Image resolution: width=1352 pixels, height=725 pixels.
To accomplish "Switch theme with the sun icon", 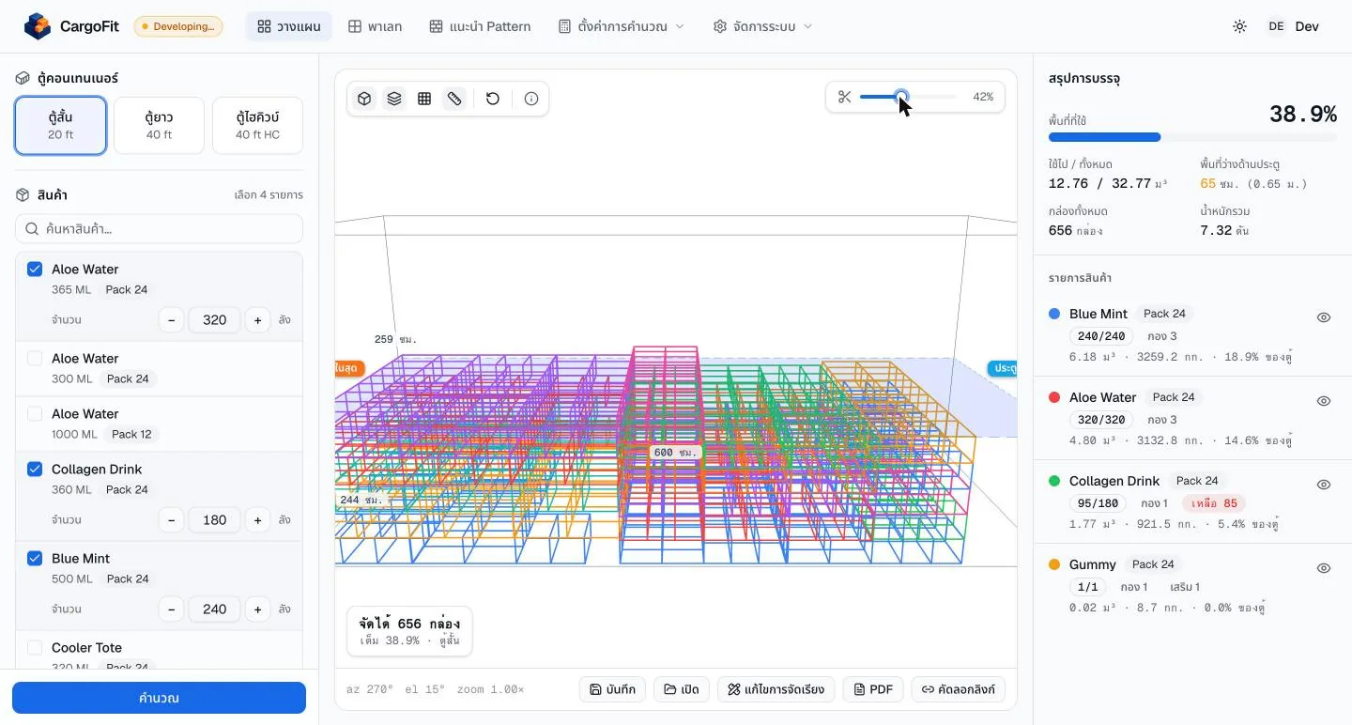I will (x=1239, y=26).
